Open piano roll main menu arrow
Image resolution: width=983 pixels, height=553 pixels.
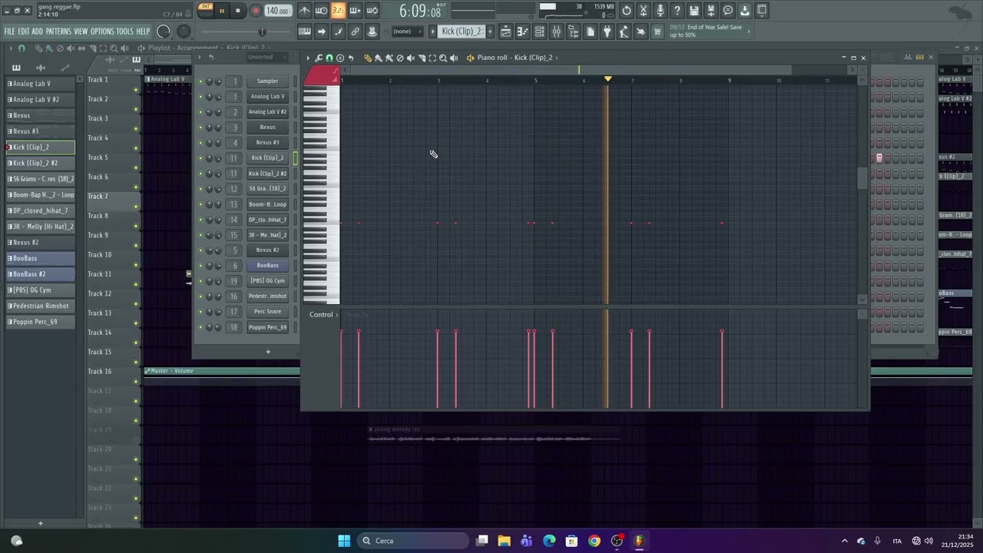308,58
